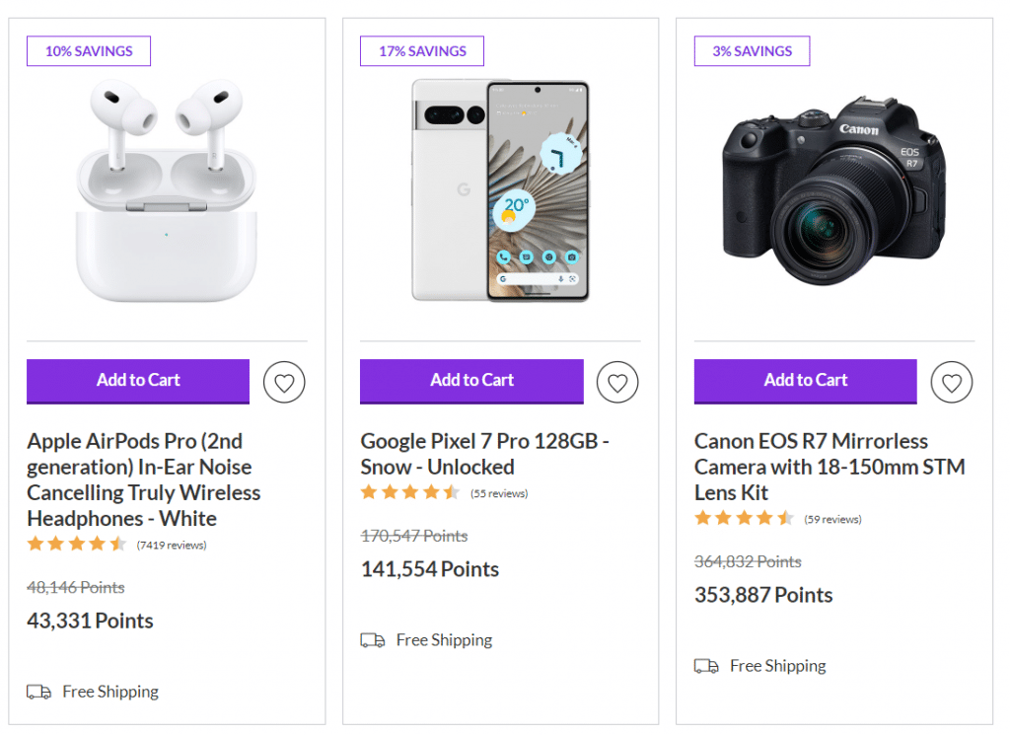Click the Pixel 7 Pro shipping truck icon
The height and width of the screenshot is (735, 1010).
coord(373,640)
